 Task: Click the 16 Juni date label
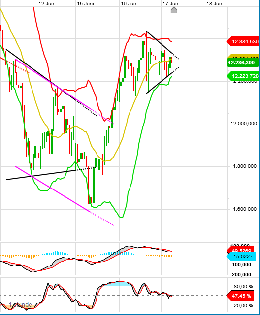click(129, 3)
